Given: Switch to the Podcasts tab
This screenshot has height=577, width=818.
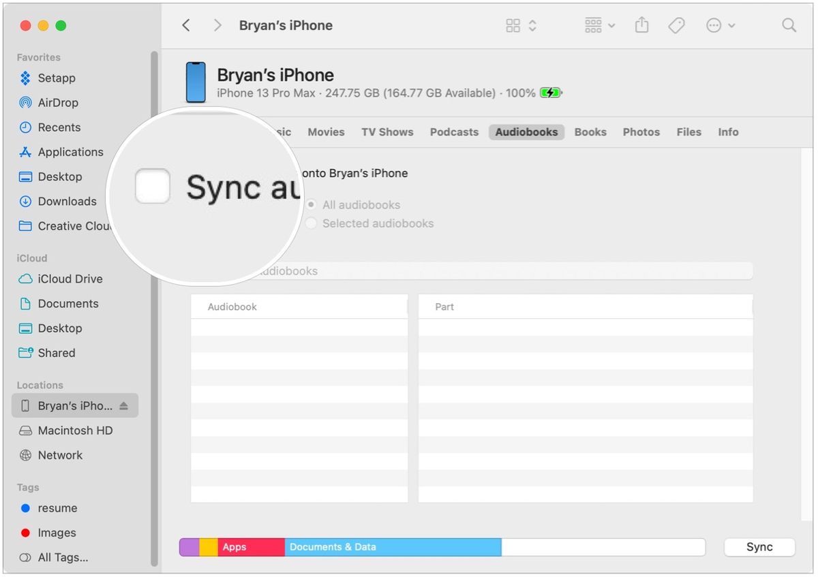Looking at the screenshot, I should click(x=454, y=131).
